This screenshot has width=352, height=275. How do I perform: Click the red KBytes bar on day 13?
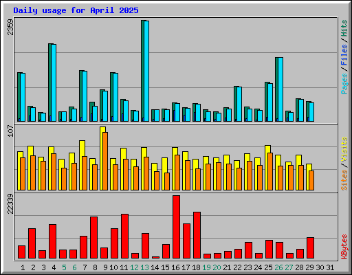pos(145,245)
